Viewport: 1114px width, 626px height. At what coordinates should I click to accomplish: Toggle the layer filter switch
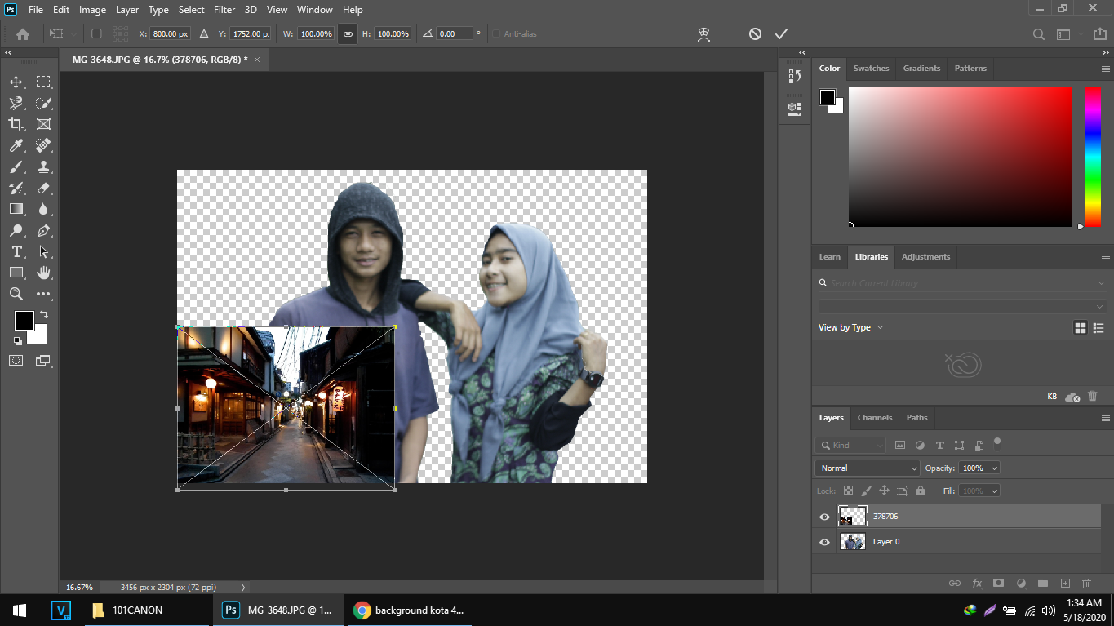click(x=996, y=443)
